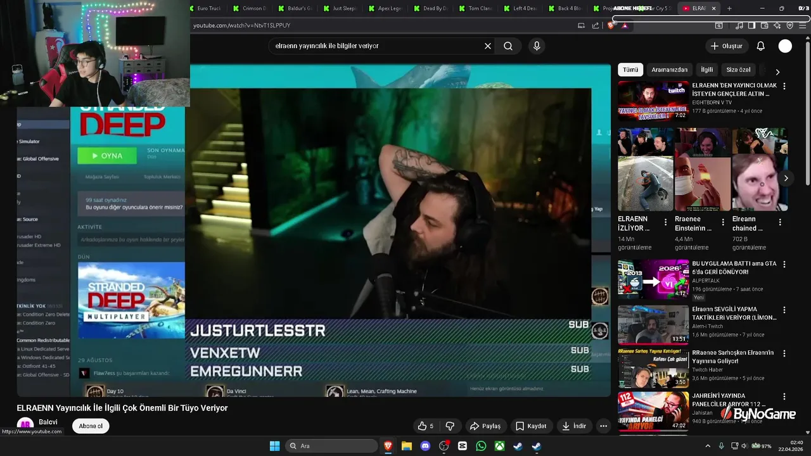Image resolution: width=811 pixels, height=456 pixels.
Task: Download the video with İndir button
Action: pyautogui.click(x=574, y=426)
